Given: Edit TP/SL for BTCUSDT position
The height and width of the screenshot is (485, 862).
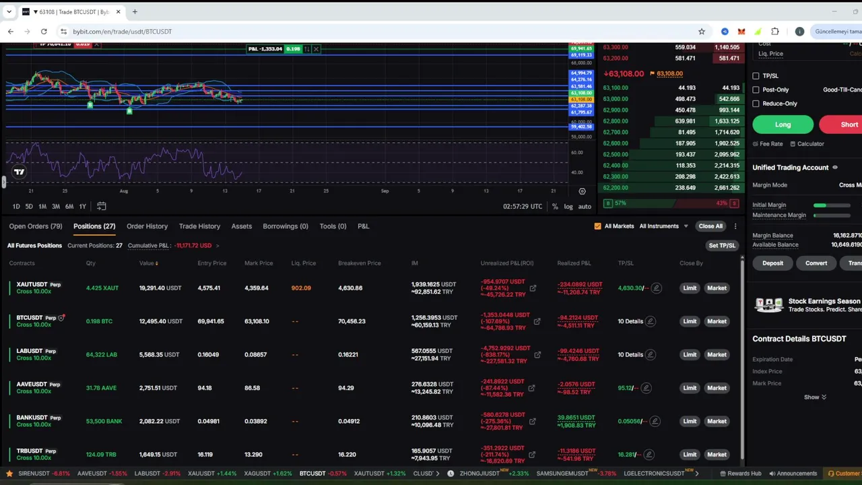Looking at the screenshot, I should pos(650,321).
